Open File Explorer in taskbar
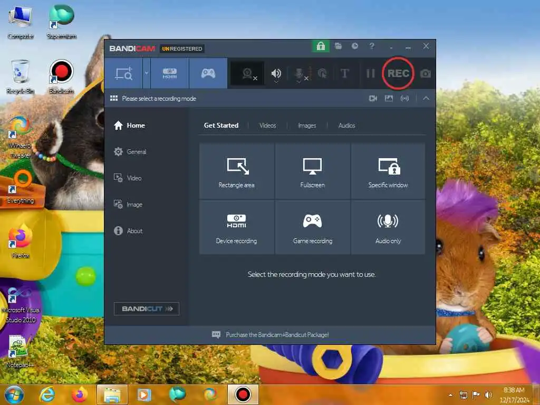Screen dimensions: 540x405 click(112, 394)
